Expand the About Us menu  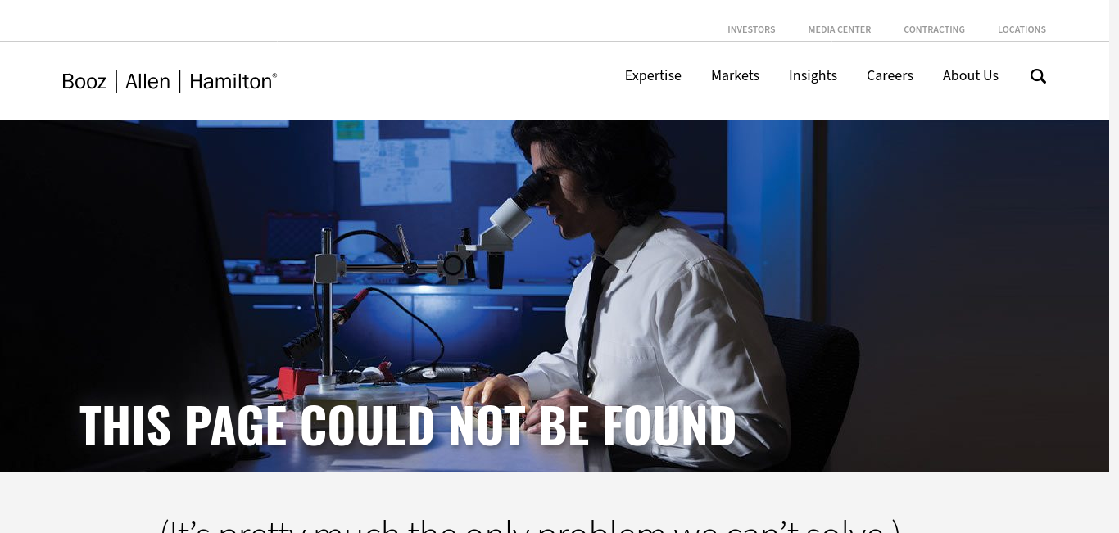point(971,75)
